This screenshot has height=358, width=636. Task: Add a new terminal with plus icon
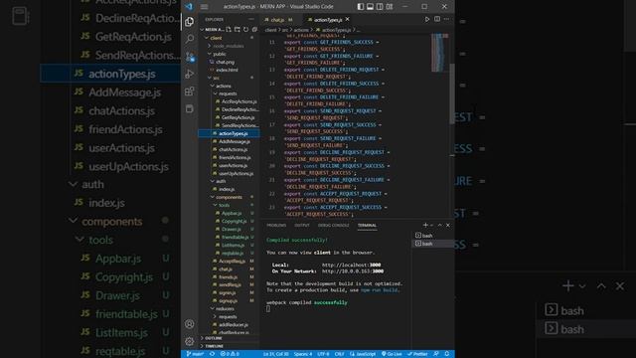pyautogui.click(x=425, y=226)
